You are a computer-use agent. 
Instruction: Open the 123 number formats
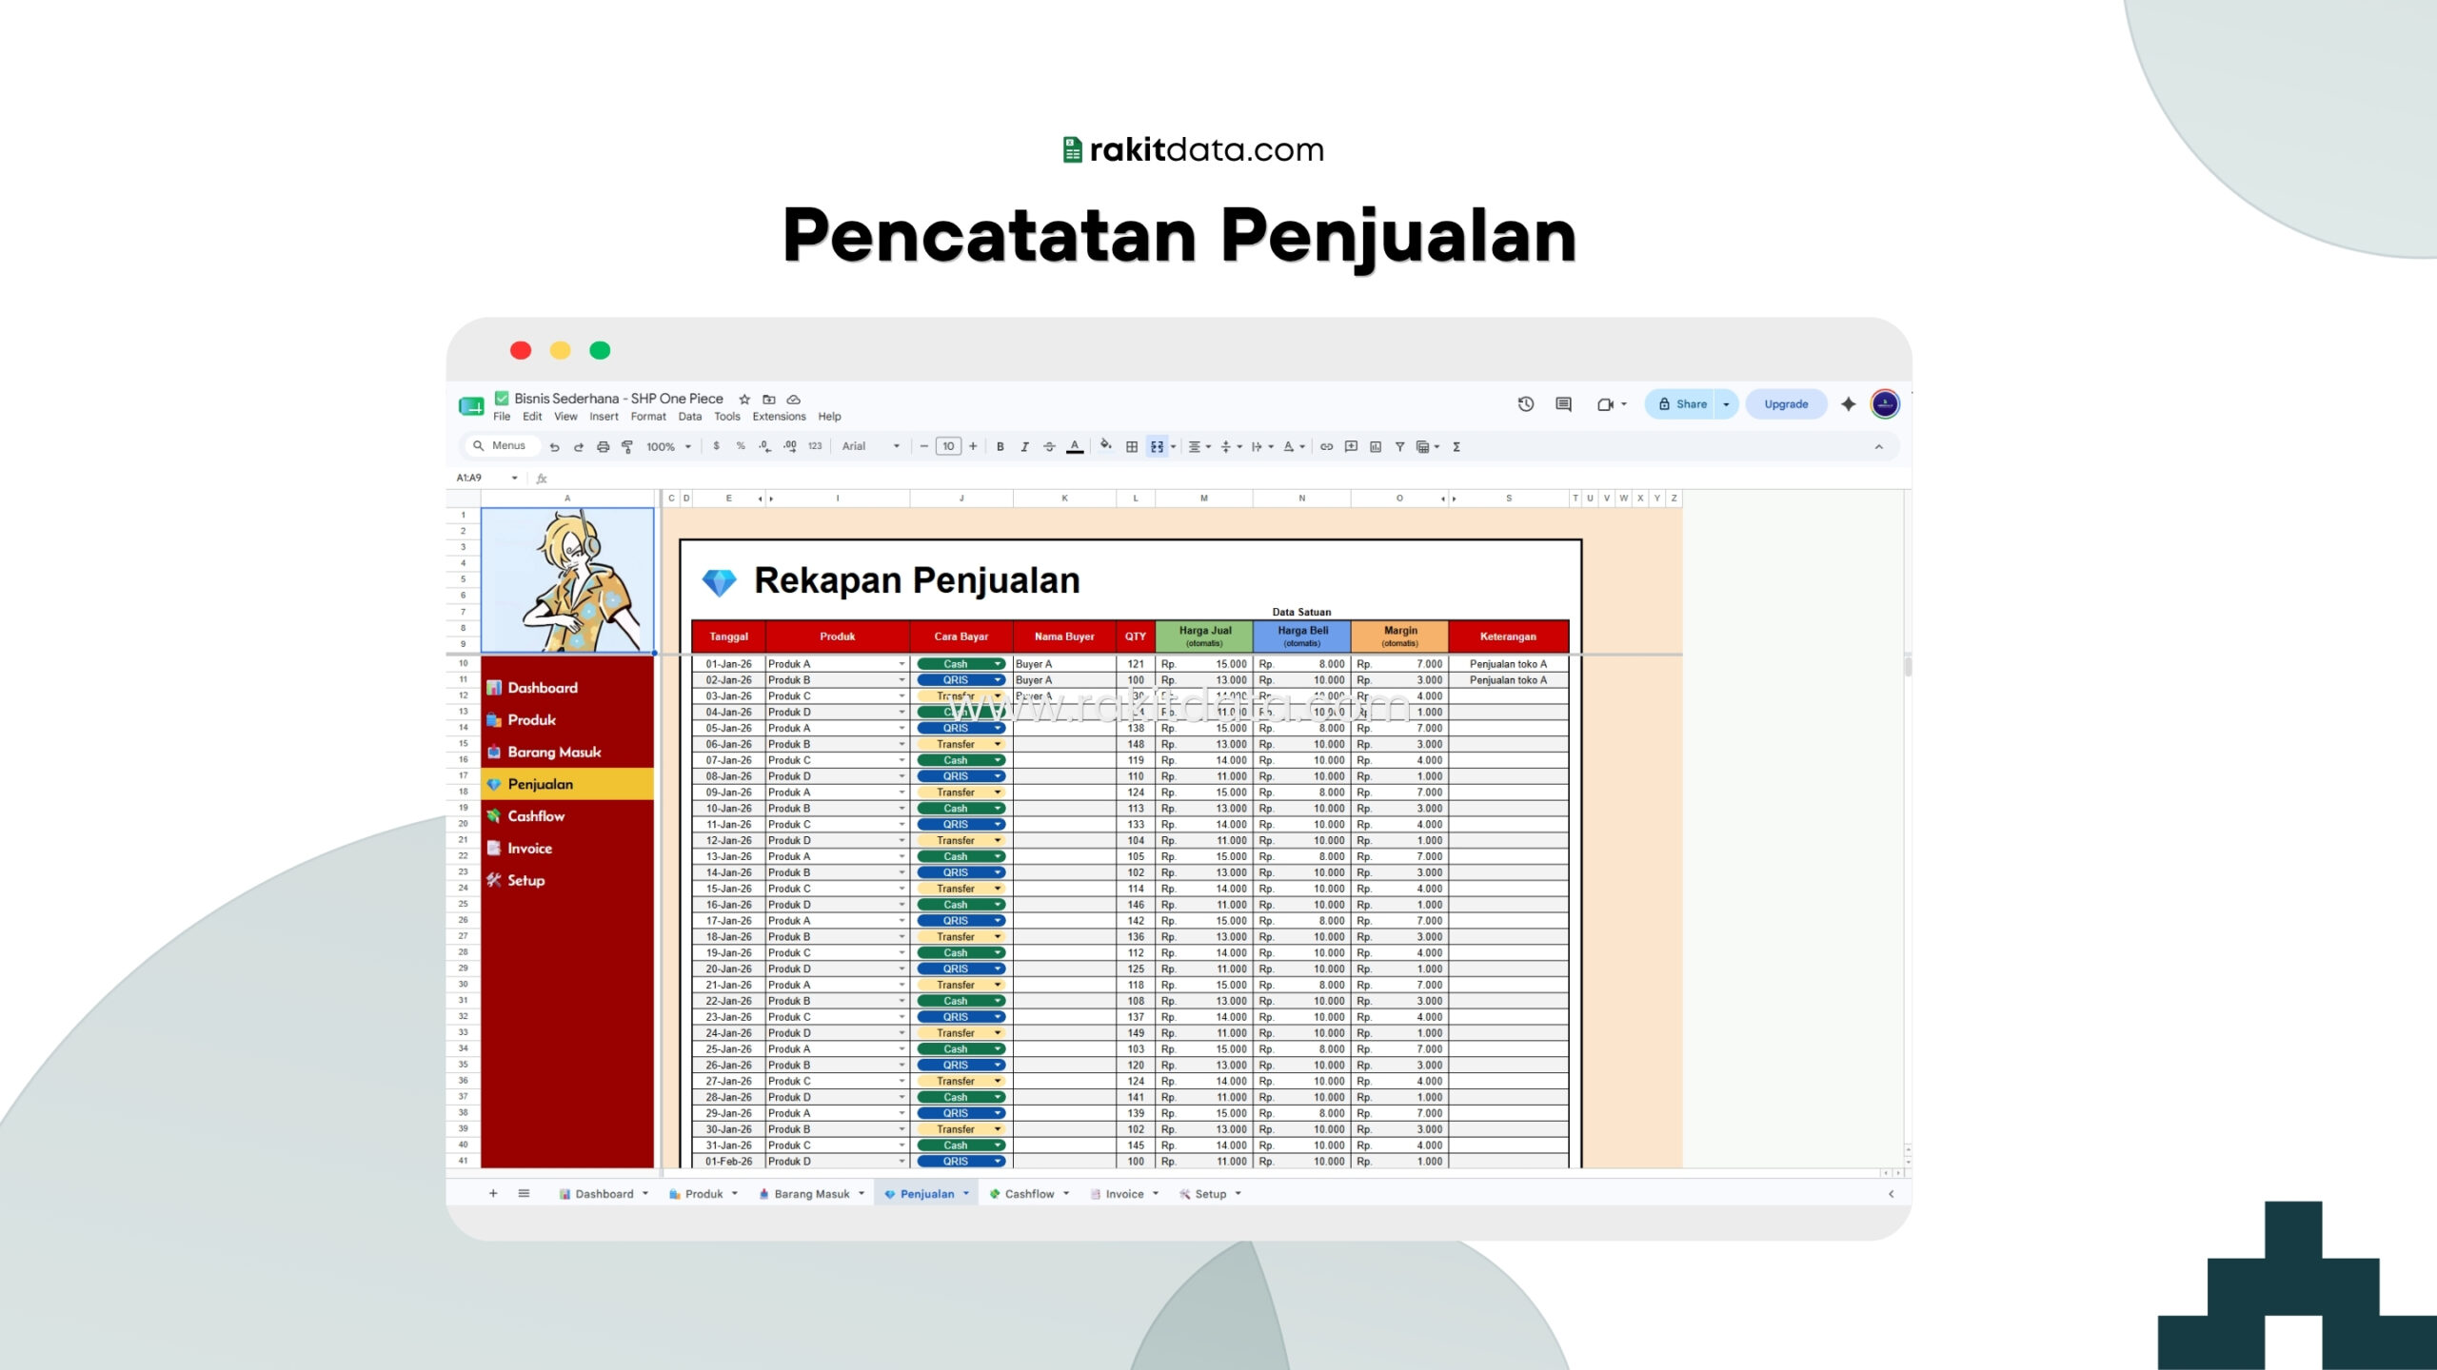[x=815, y=446]
